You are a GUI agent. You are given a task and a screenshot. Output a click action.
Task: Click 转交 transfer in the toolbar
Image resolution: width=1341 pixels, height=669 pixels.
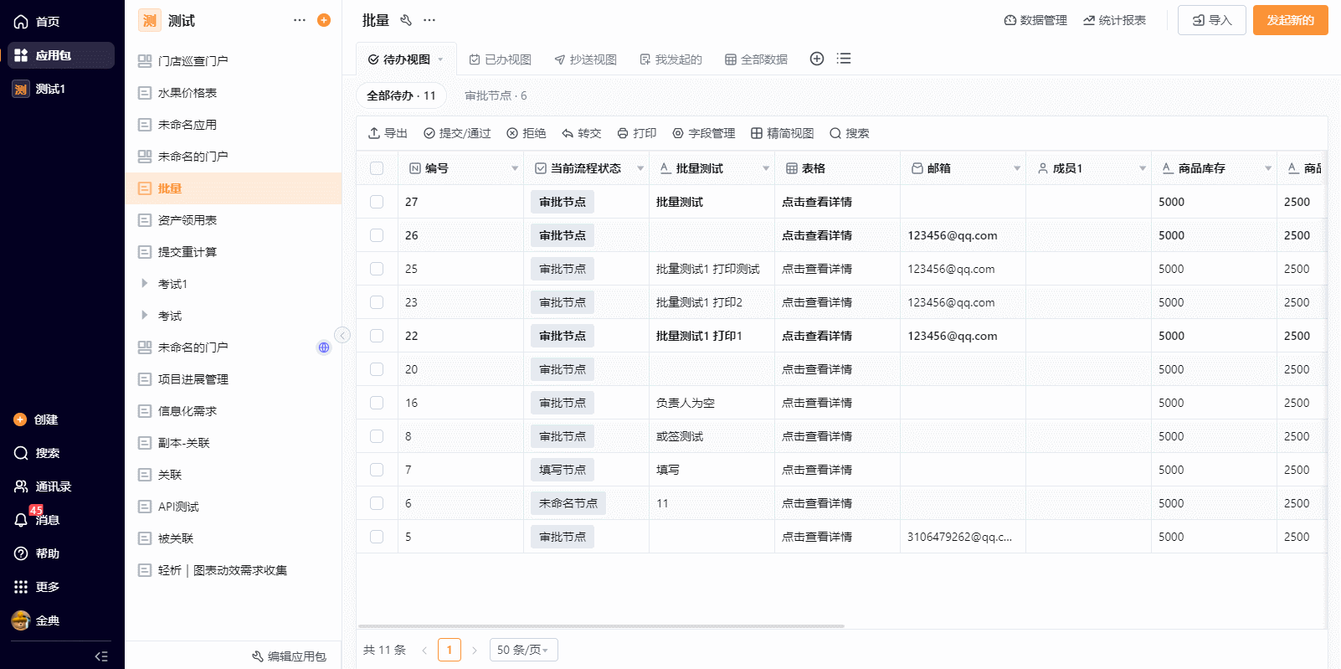coord(582,133)
